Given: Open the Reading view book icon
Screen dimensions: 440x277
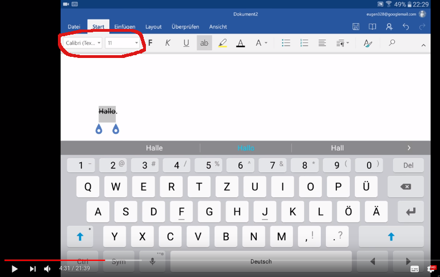Looking at the screenshot, I should (x=372, y=26).
